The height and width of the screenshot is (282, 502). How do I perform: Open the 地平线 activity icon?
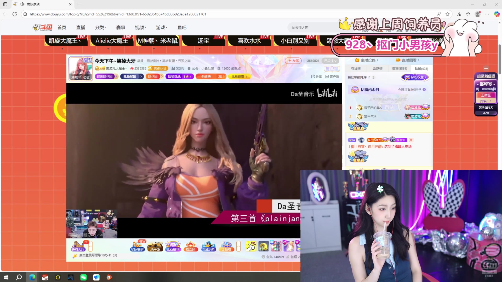coord(155,246)
